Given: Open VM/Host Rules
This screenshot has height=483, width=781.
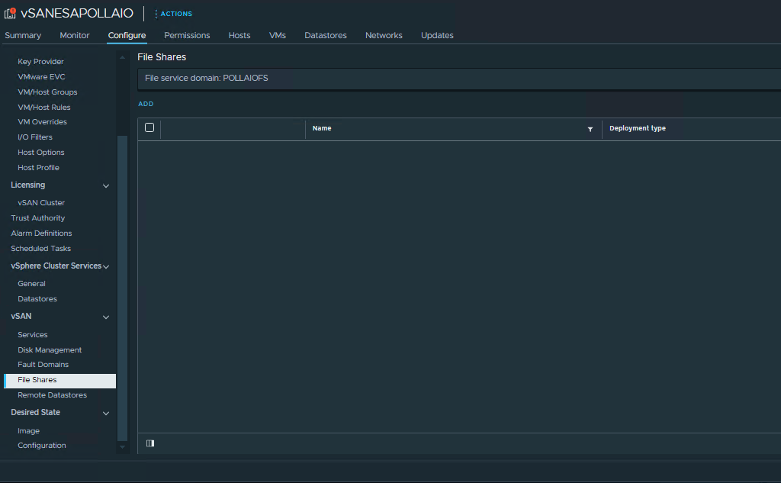Looking at the screenshot, I should coord(43,107).
